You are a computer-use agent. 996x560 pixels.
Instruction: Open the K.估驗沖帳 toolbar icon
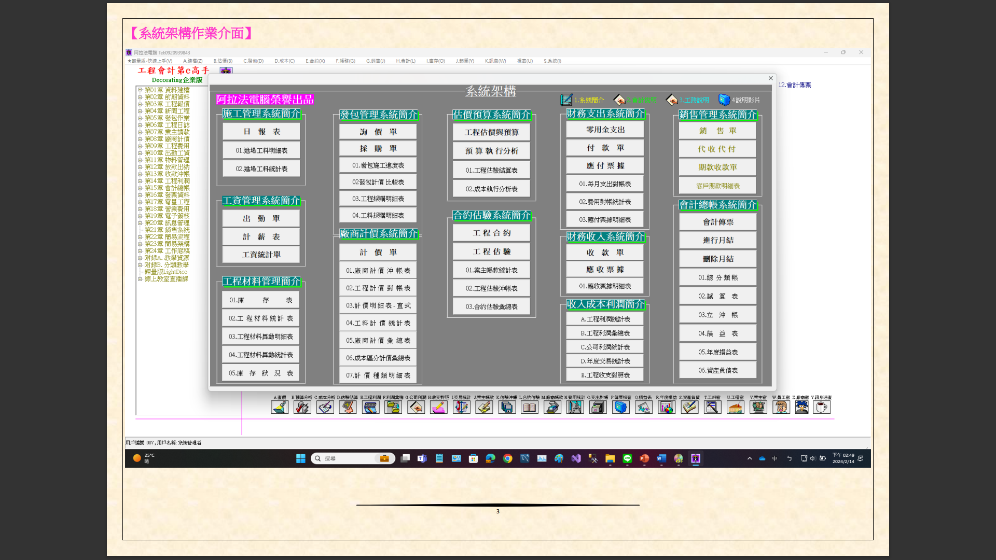tap(507, 407)
